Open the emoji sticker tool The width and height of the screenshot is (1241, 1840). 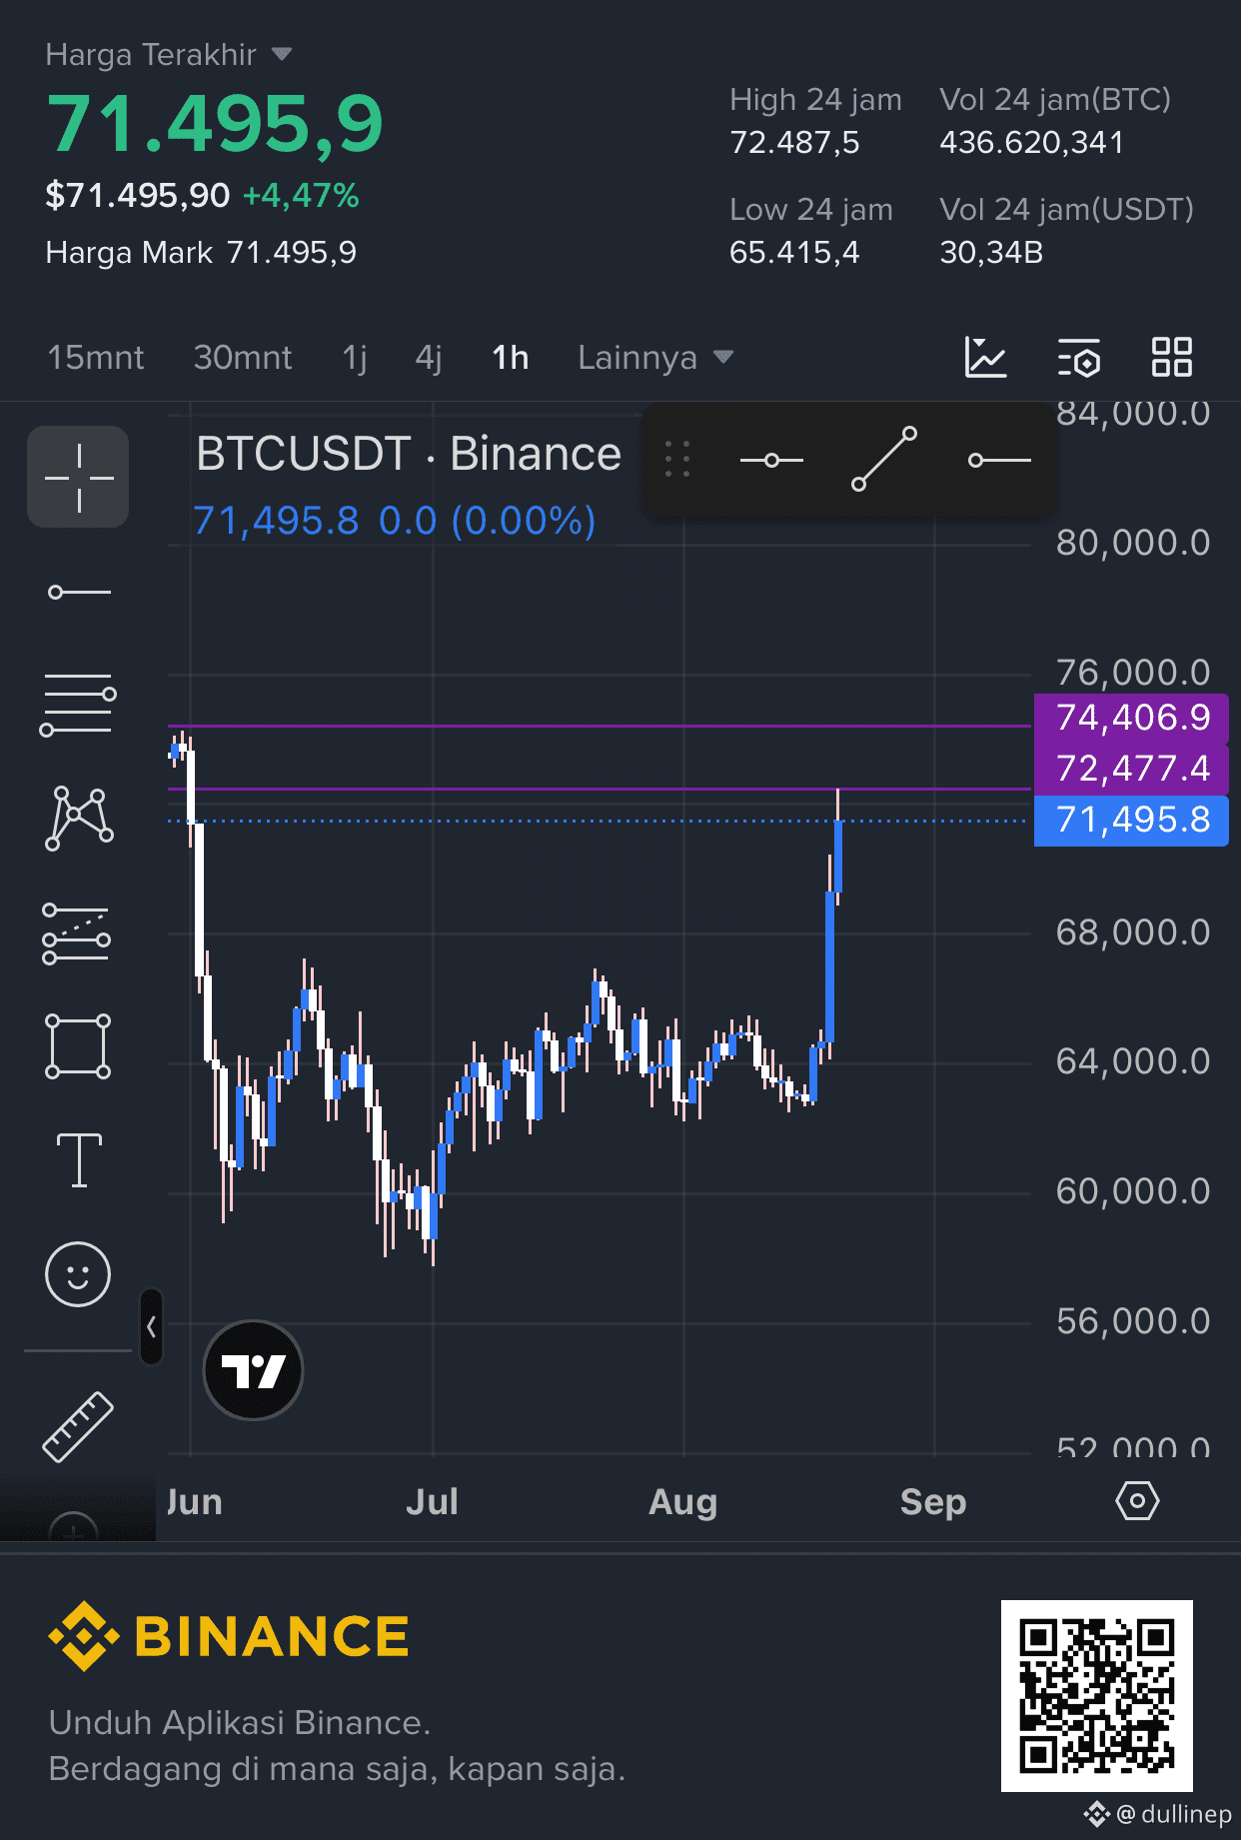click(78, 1274)
